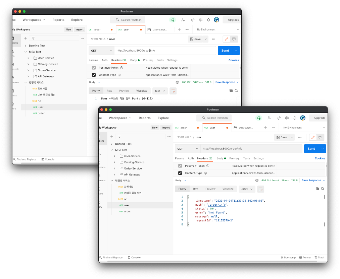Viewport: 340px width, 279px height.
Task: Click sync cloud icon in back window
Action: click(x=172, y=20)
